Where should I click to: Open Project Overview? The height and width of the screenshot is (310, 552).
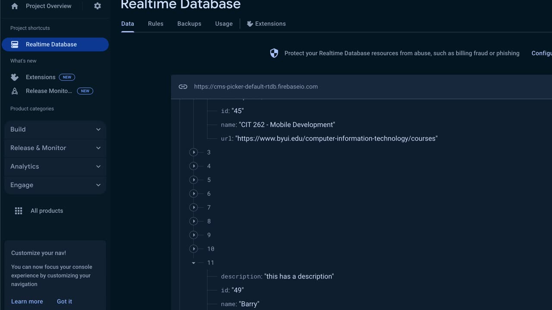click(49, 6)
